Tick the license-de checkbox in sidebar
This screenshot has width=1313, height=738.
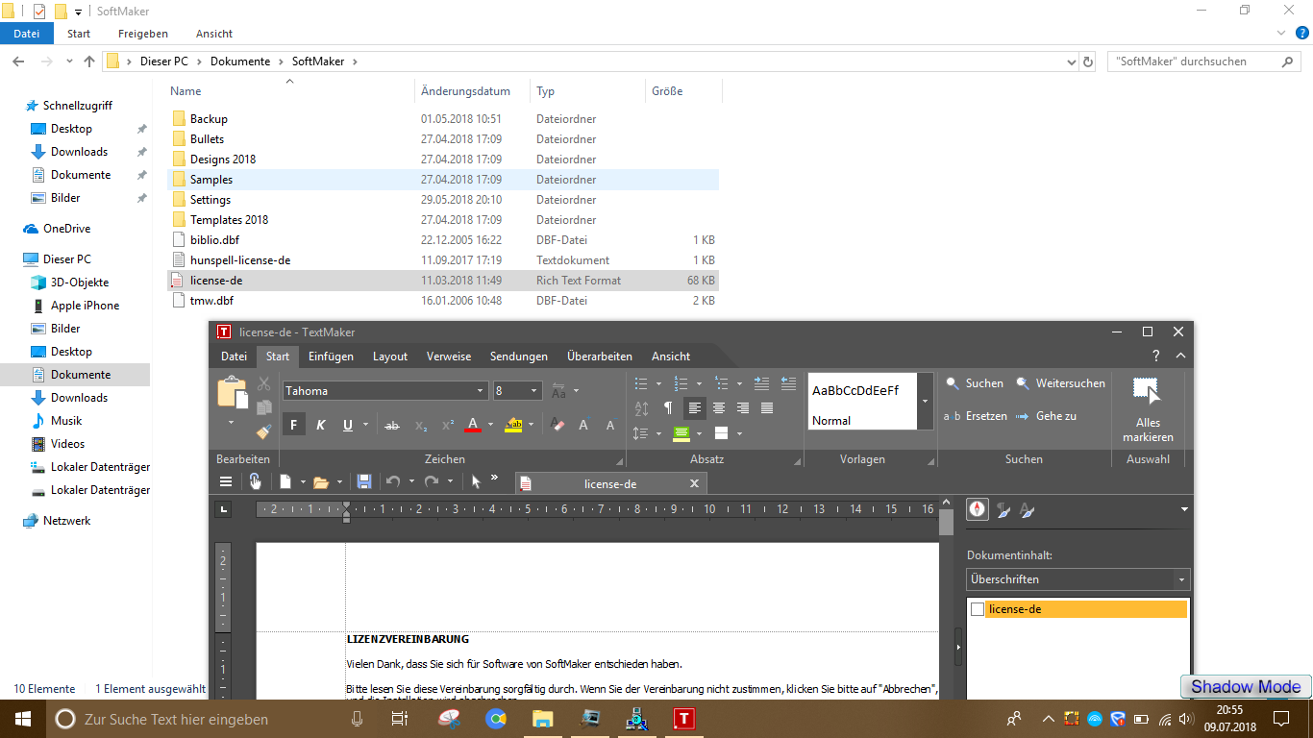[x=978, y=609]
